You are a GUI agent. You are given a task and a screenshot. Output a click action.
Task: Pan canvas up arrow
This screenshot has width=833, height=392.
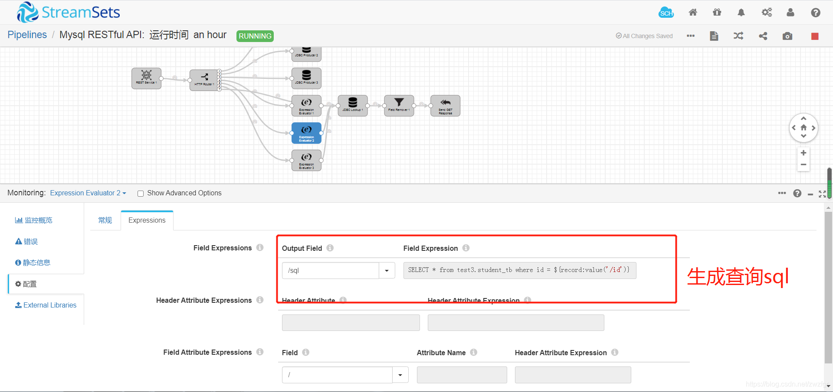click(803, 118)
